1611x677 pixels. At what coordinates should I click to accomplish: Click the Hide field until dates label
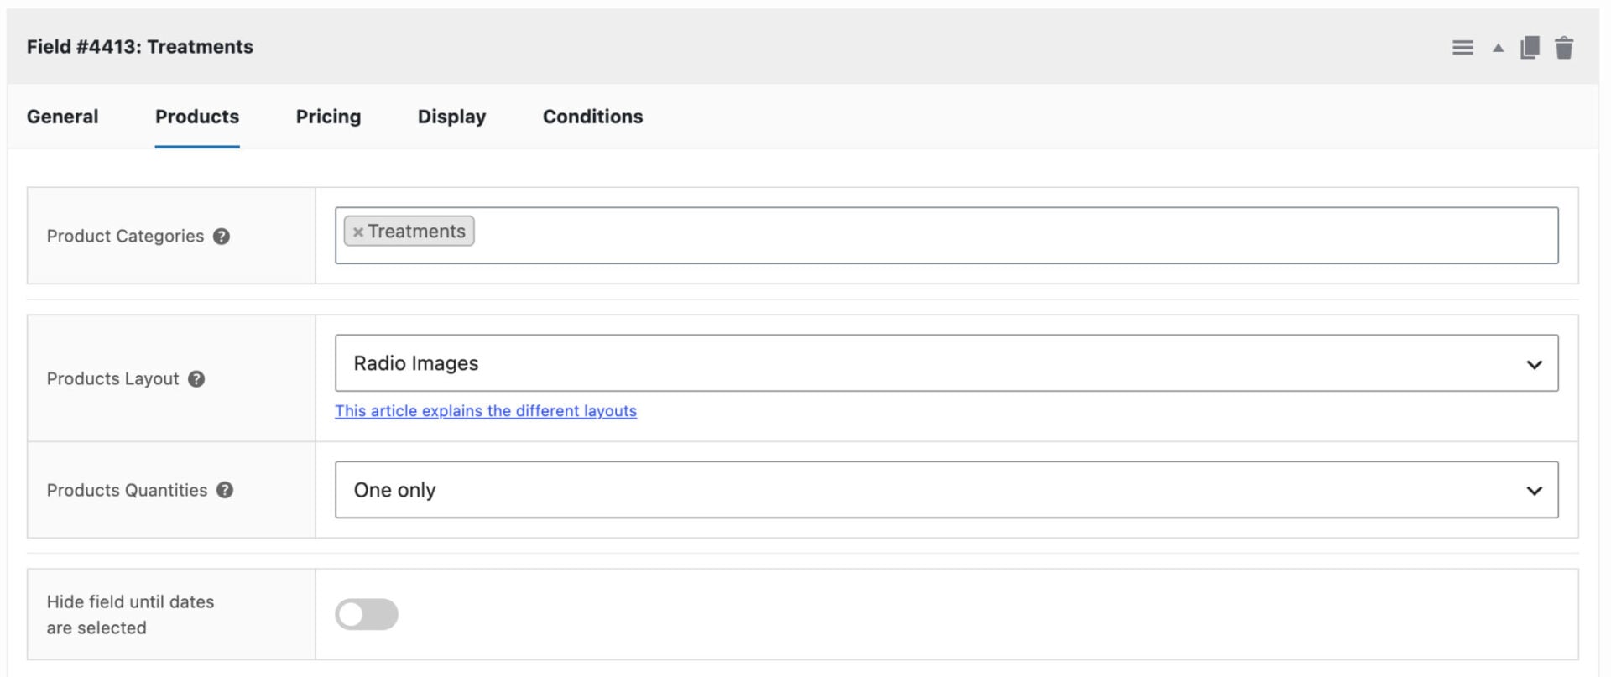[130, 615]
